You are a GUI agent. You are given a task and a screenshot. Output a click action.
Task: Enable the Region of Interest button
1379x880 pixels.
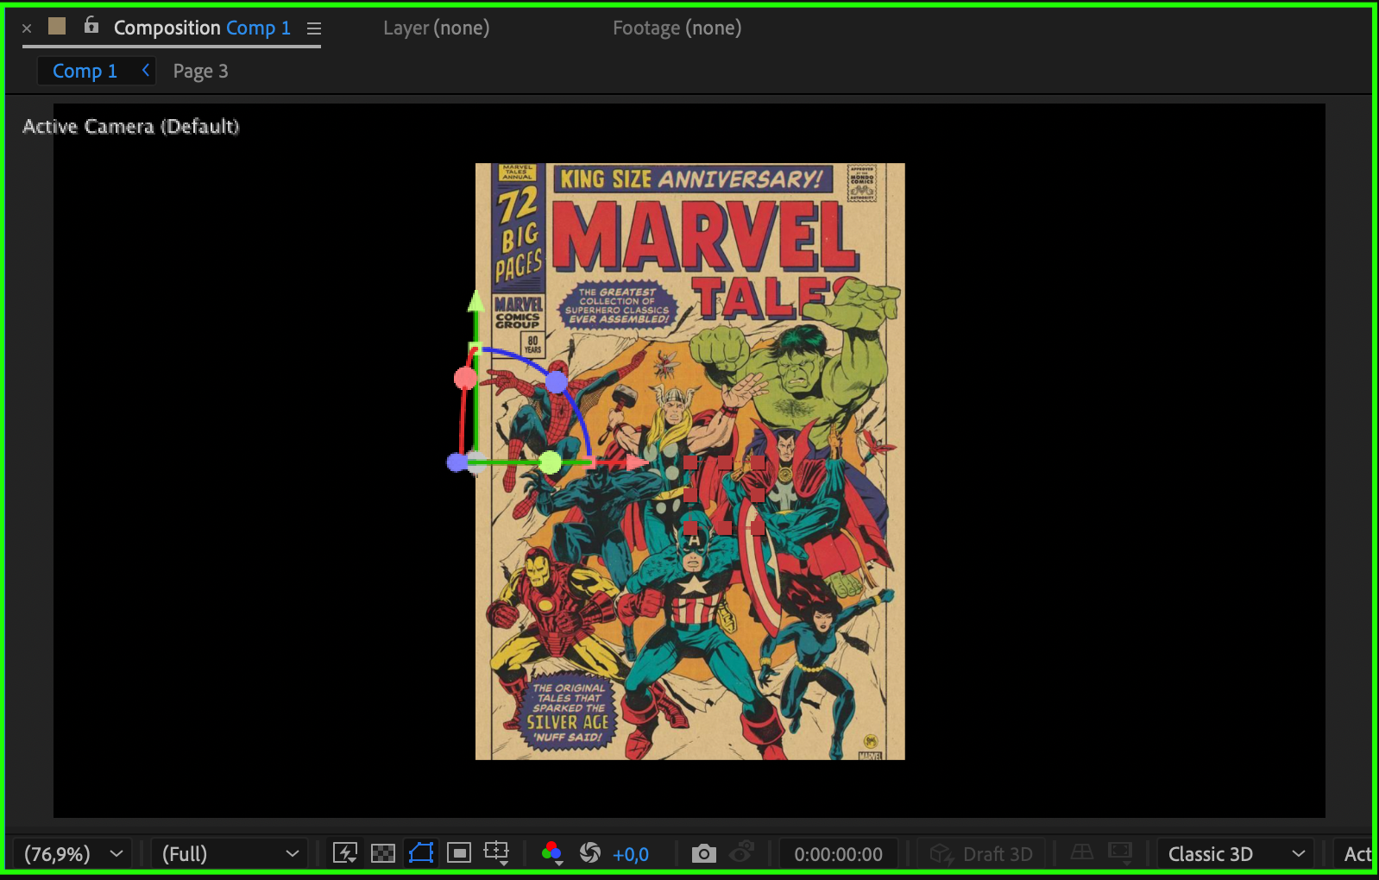[x=459, y=853]
